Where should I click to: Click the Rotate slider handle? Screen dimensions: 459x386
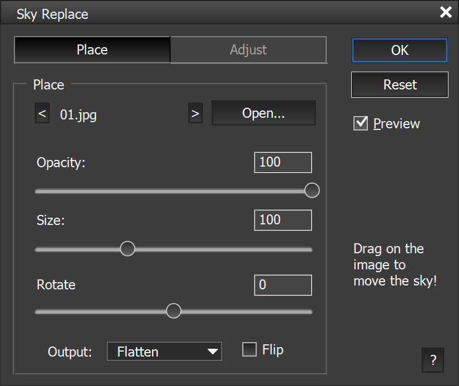174,311
